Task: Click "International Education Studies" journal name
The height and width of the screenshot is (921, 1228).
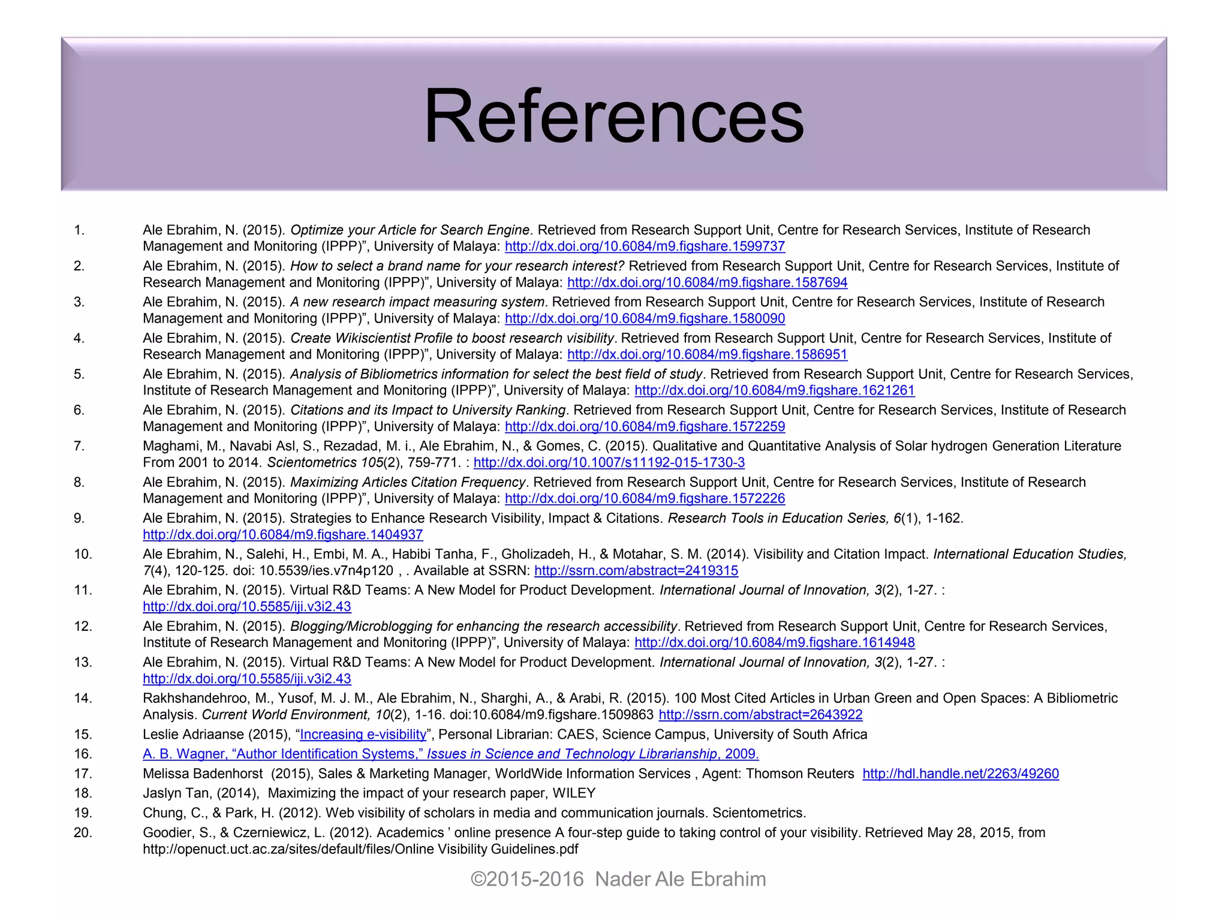Action: point(1030,554)
